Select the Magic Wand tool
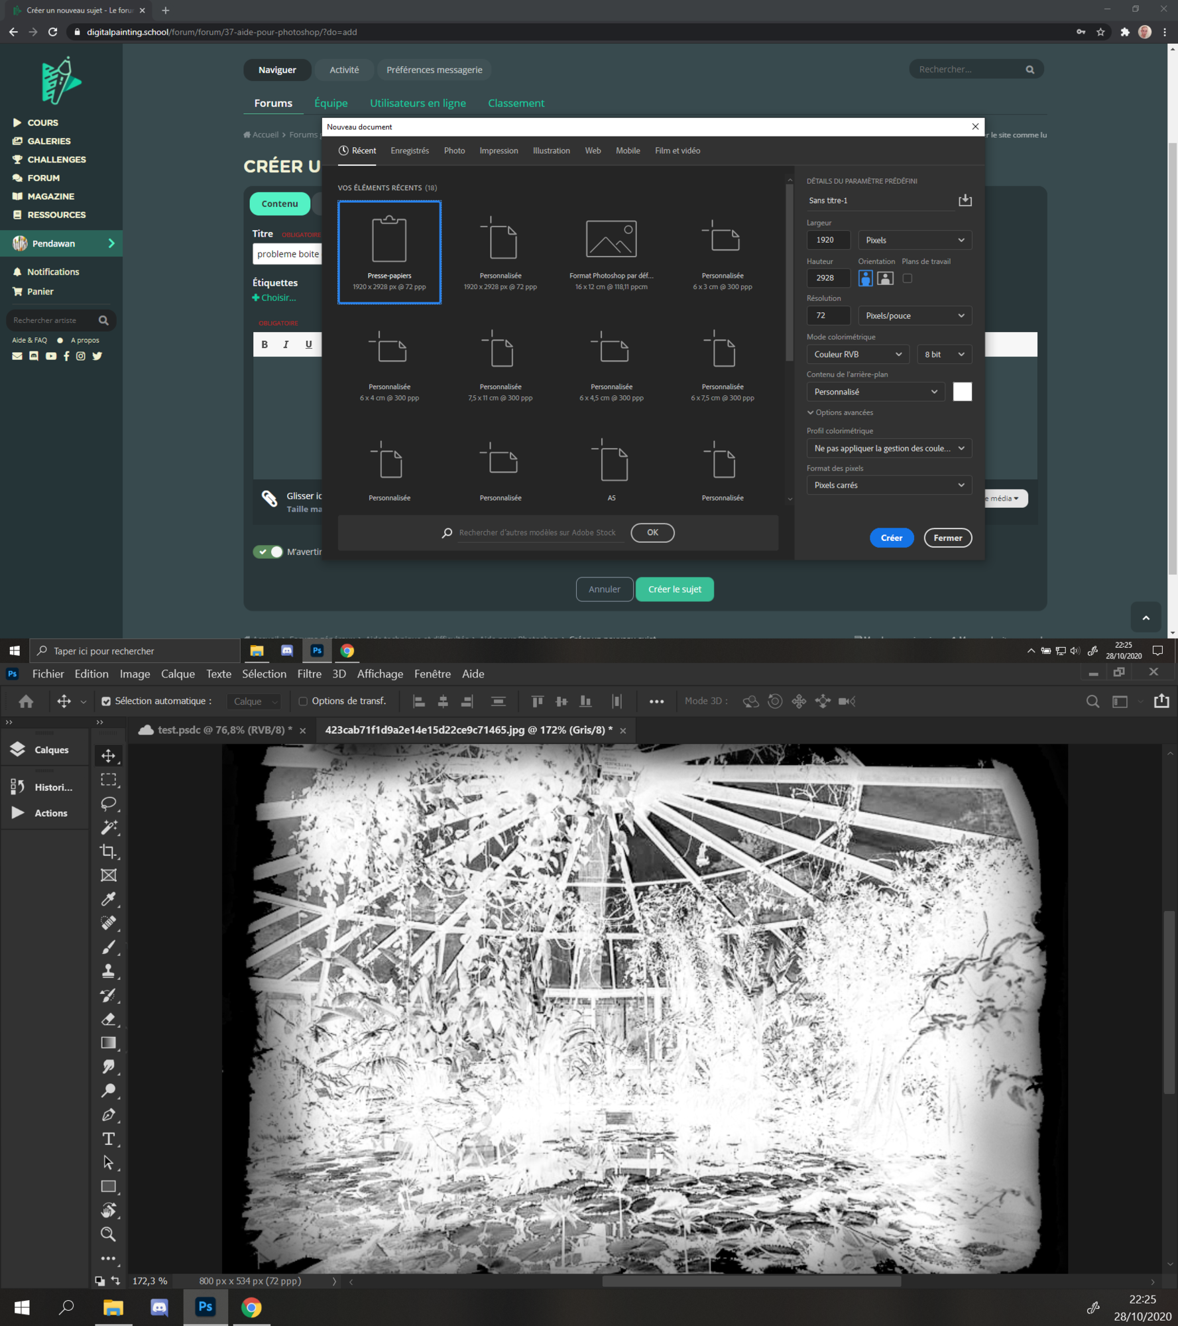This screenshot has height=1326, width=1178. (x=108, y=827)
